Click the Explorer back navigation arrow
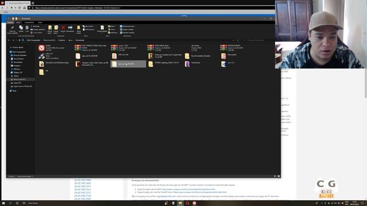The width and height of the screenshot is (367, 206). tap(9, 40)
